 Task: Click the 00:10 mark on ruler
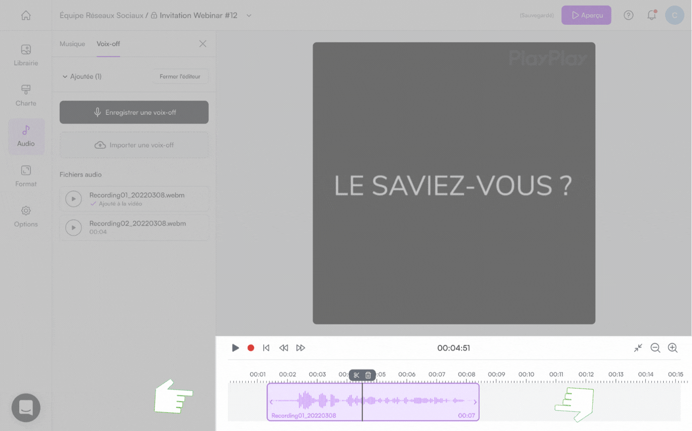point(526,374)
